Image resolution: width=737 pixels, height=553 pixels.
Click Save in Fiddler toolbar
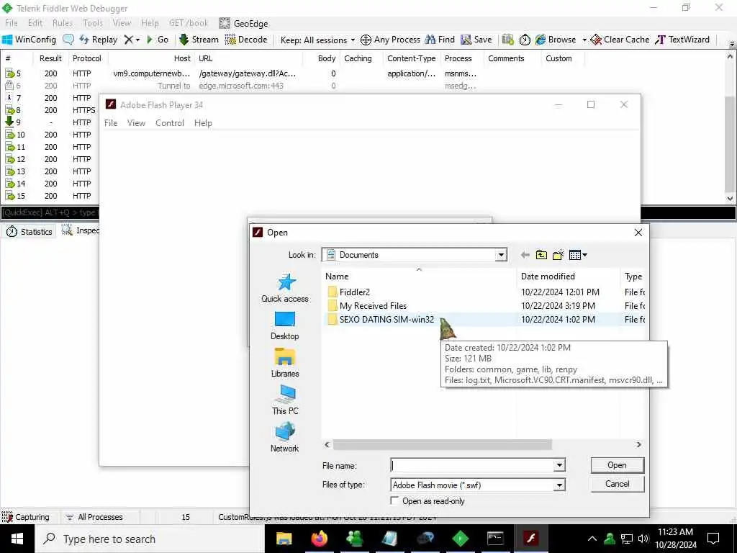pyautogui.click(x=476, y=40)
